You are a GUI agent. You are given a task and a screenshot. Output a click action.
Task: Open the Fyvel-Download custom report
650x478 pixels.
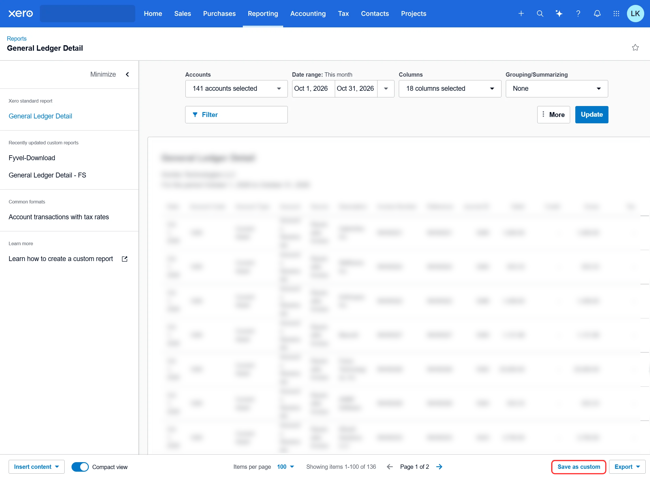pyautogui.click(x=32, y=158)
